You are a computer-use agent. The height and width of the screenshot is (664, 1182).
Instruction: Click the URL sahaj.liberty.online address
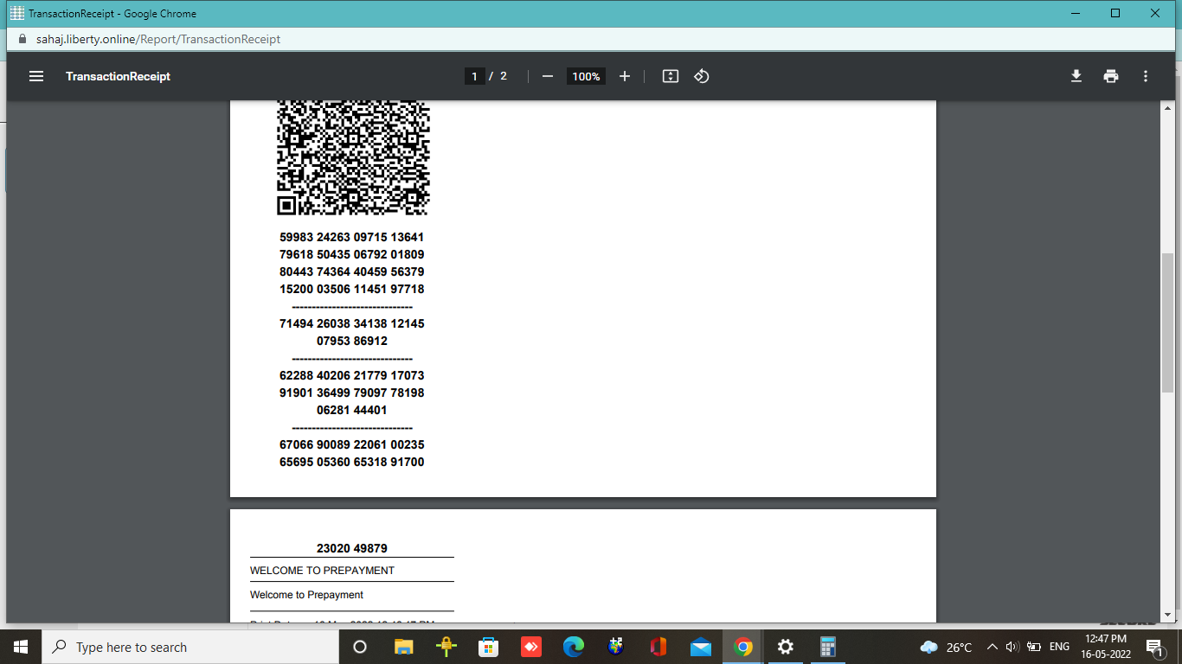[158, 39]
